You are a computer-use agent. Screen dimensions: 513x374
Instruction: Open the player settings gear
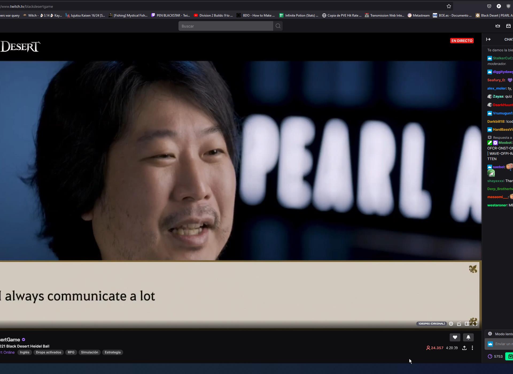pos(451,324)
